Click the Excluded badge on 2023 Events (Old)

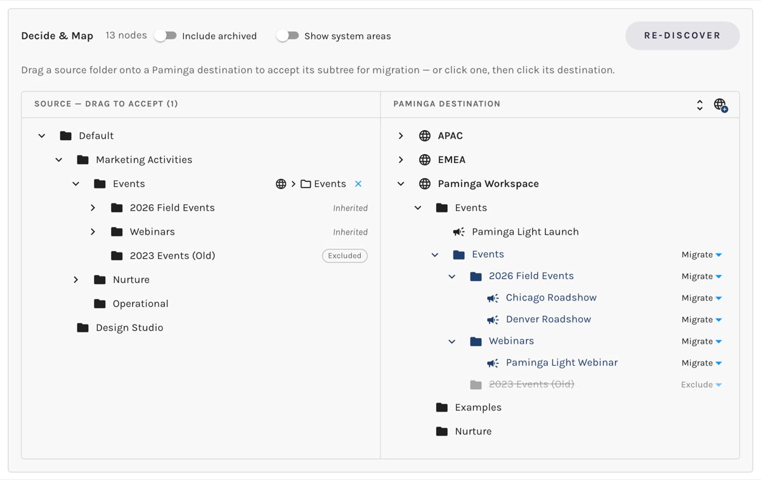coord(344,256)
